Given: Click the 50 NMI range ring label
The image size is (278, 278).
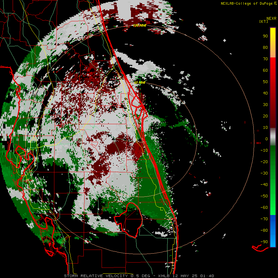Looking at the screenshot, I should pyautogui.click(x=140, y=82).
